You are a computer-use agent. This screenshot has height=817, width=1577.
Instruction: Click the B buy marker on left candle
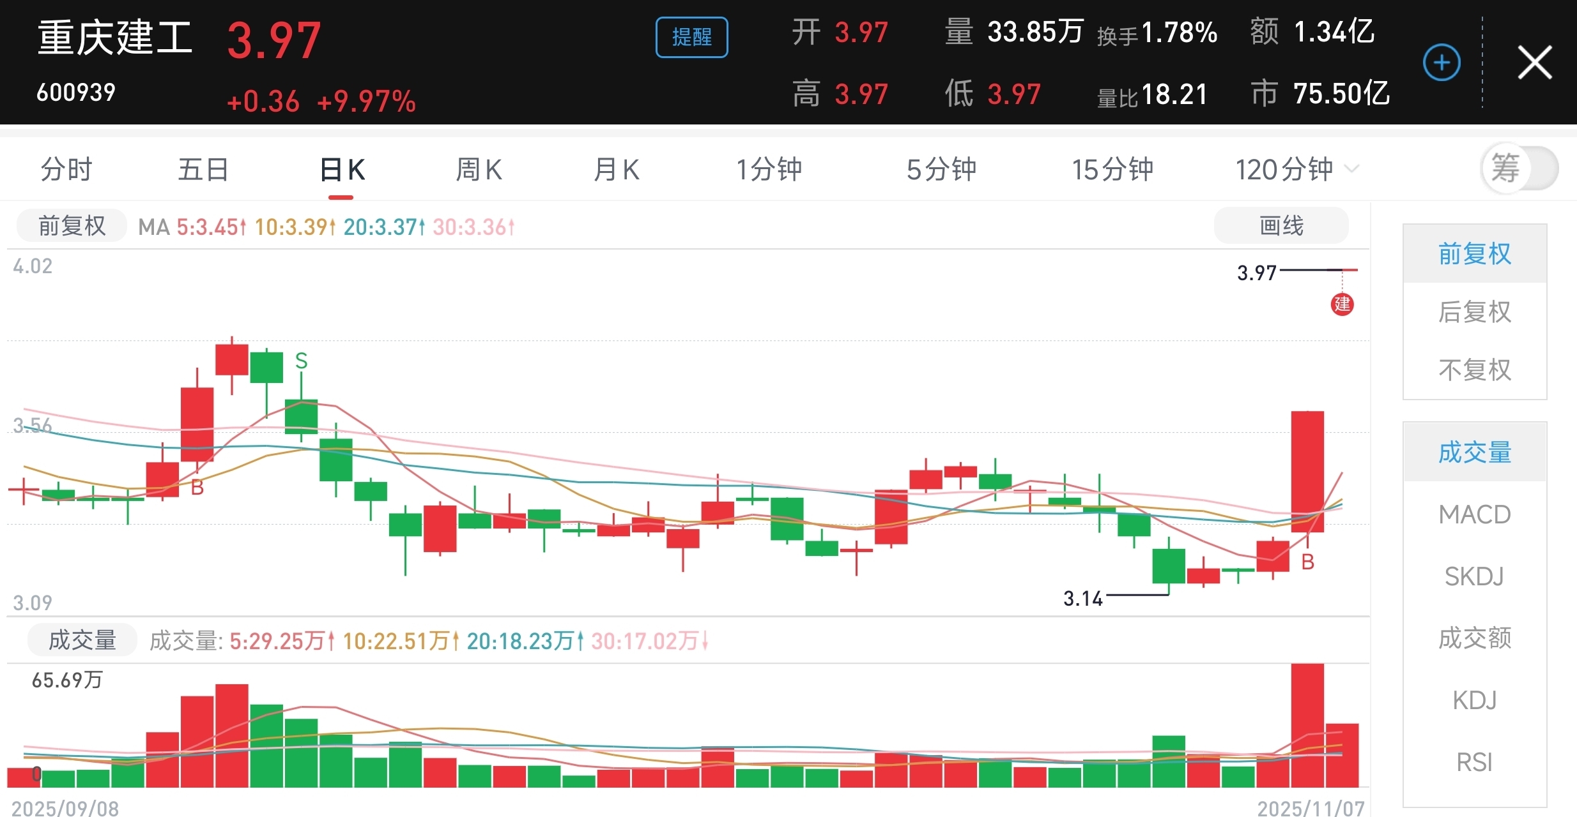[197, 488]
